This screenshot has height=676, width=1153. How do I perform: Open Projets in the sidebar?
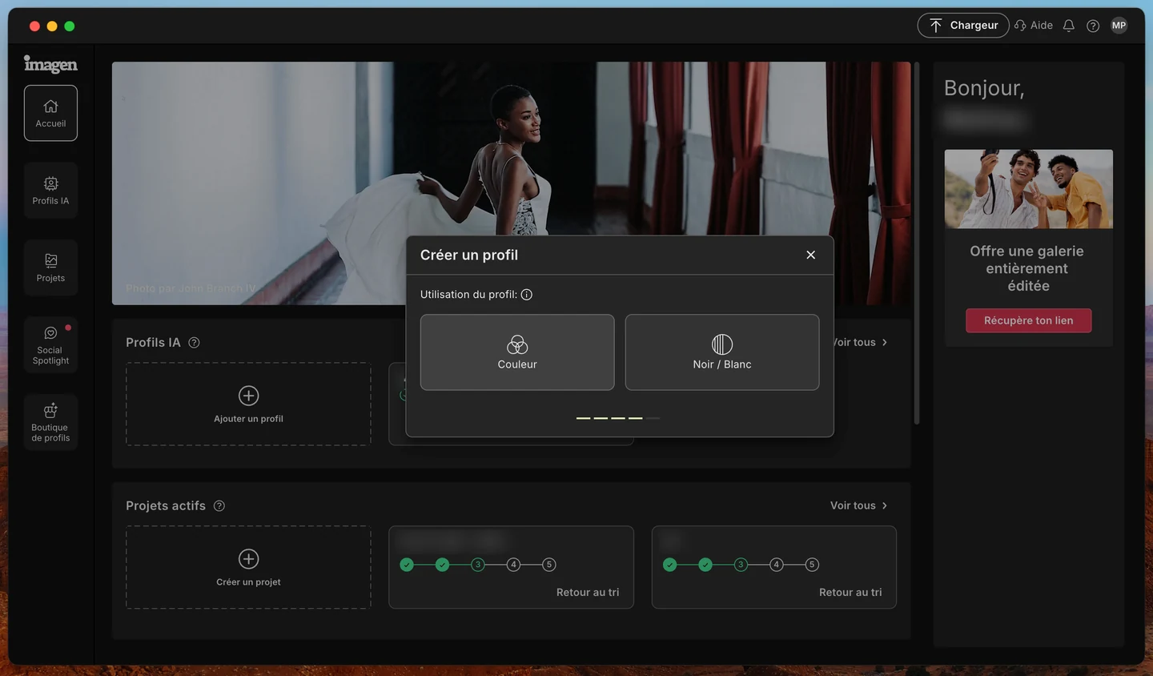pos(50,268)
